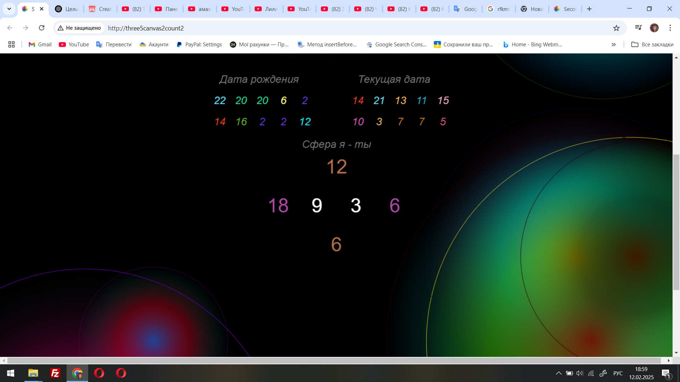Click the scroll-down arrow of page scrollbar

pos(676,353)
